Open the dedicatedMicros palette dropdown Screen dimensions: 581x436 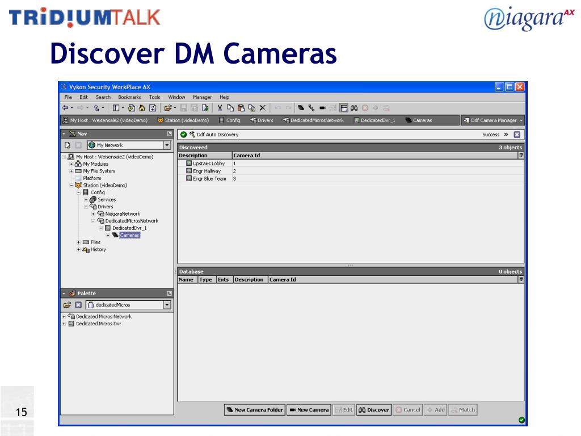pyautogui.click(x=167, y=305)
